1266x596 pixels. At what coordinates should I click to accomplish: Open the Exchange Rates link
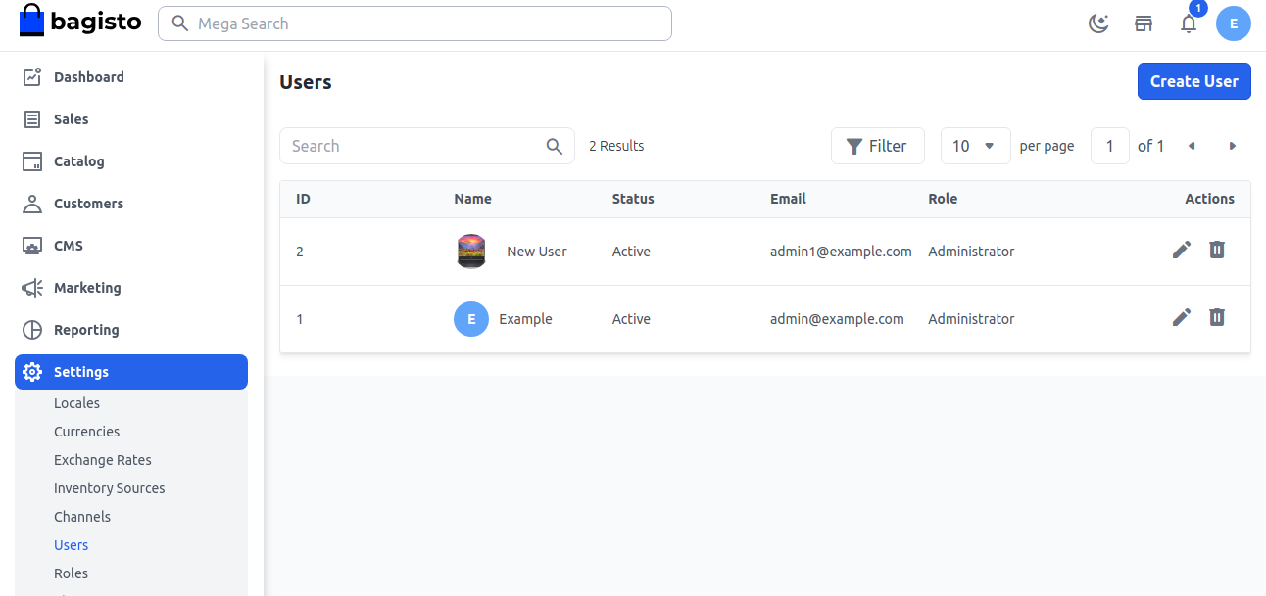102,459
